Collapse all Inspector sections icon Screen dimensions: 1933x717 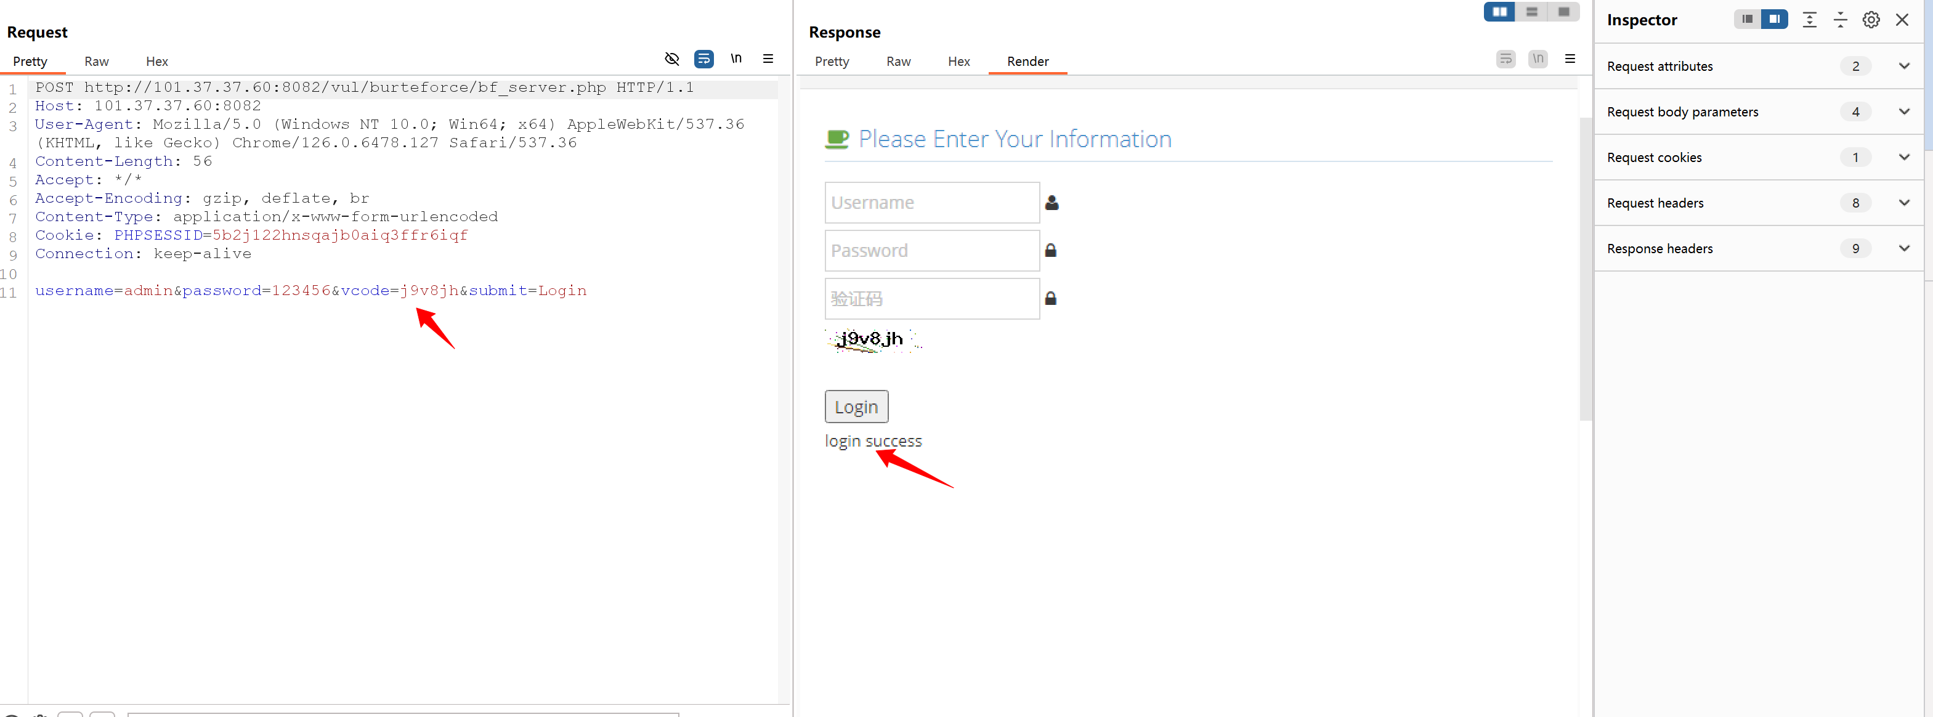pos(1840,20)
